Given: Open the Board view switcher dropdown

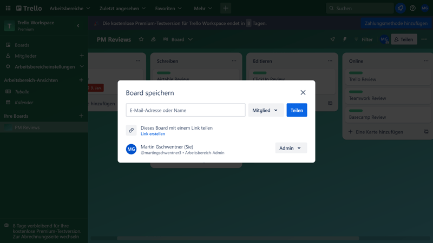Looking at the screenshot, I should 178,39.
